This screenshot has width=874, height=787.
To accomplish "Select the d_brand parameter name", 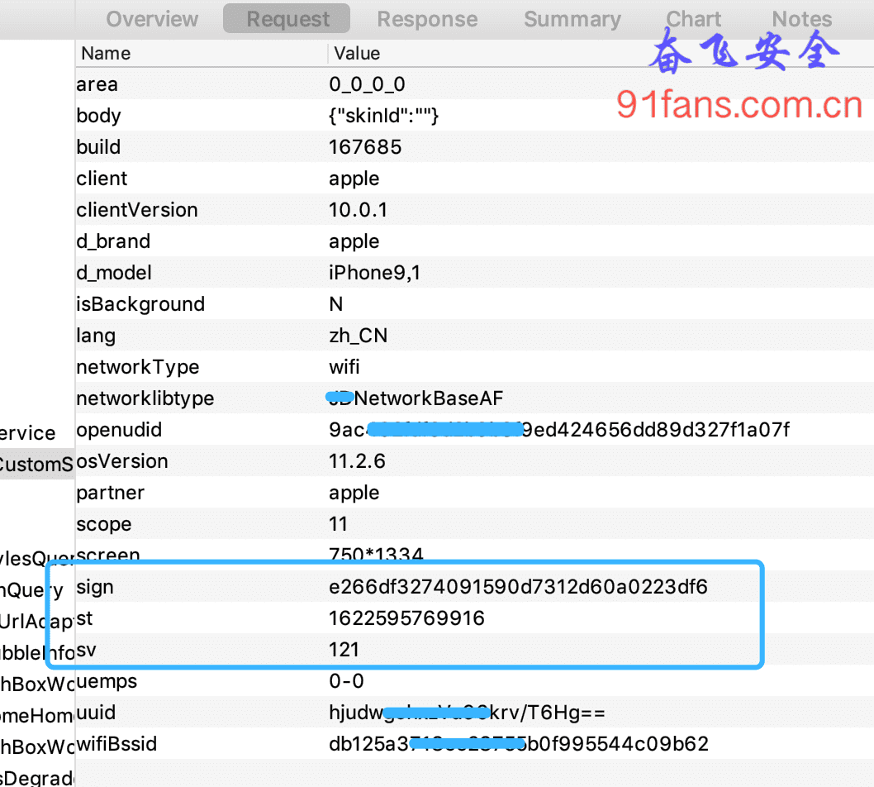I will click(114, 241).
